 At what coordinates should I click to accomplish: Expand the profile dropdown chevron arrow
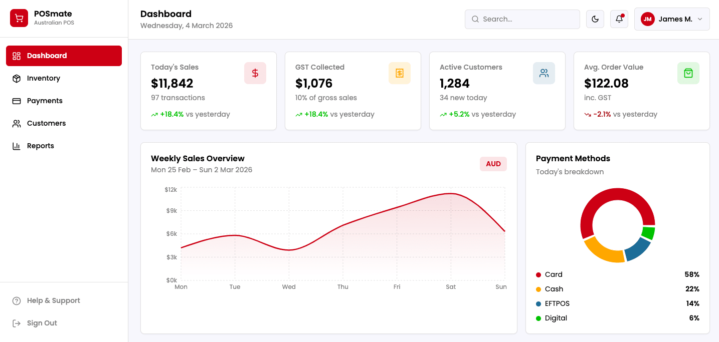(700, 19)
